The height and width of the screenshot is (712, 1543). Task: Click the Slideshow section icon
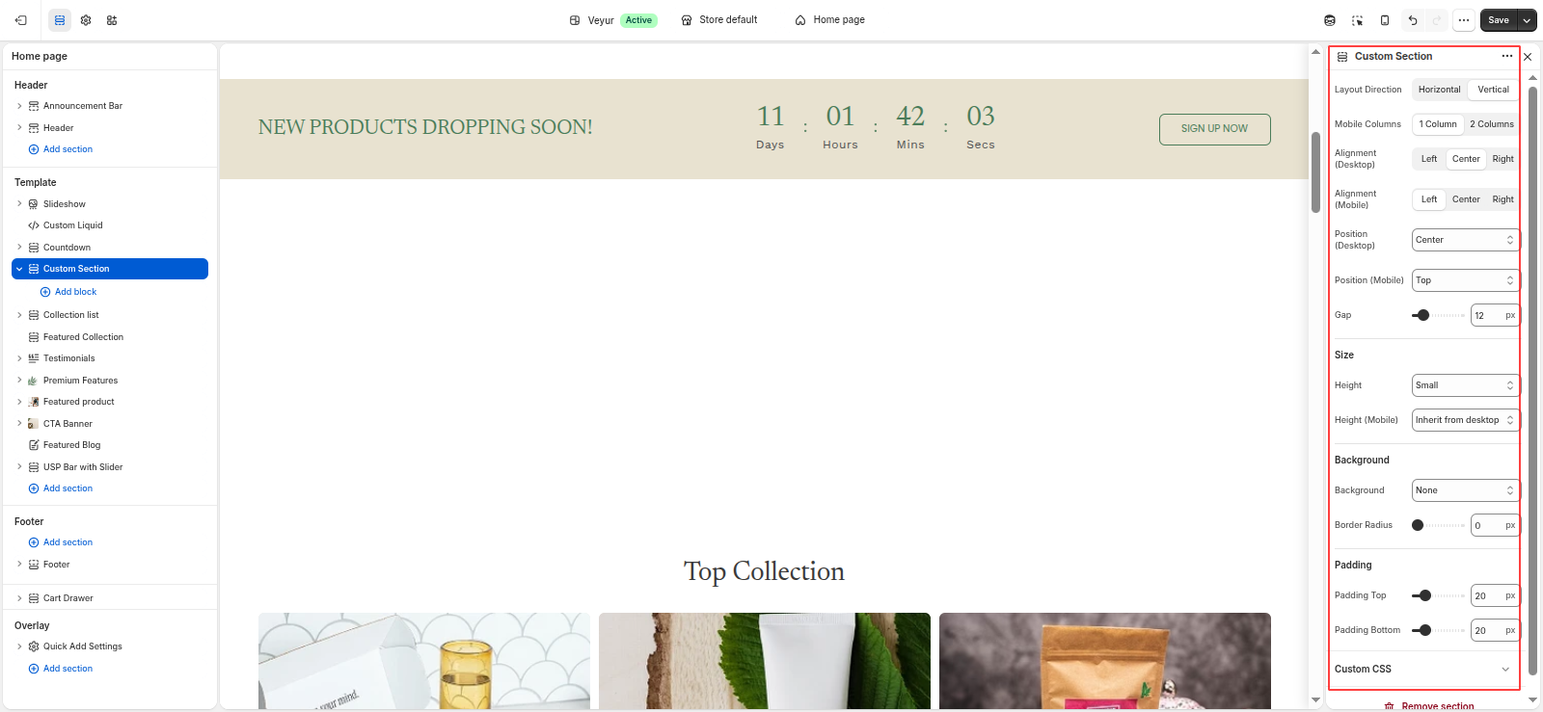point(34,204)
